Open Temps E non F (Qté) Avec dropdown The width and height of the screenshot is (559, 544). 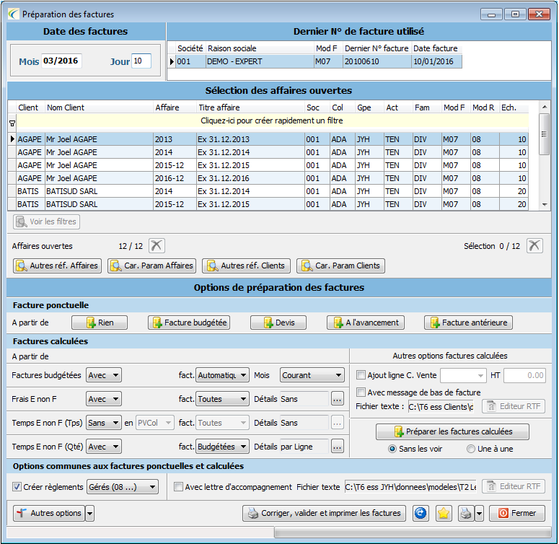(104, 447)
